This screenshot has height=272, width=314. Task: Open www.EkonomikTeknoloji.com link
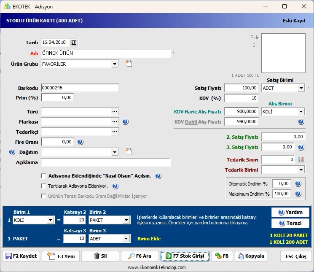(157, 267)
